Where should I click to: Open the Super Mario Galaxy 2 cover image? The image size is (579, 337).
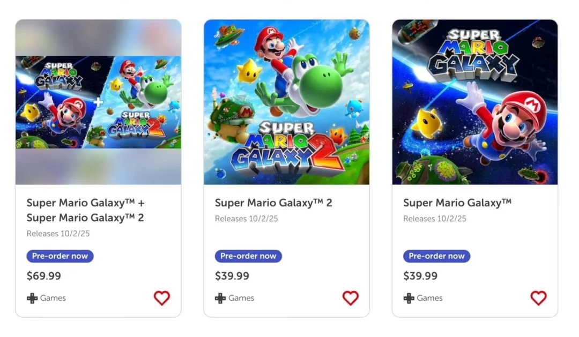point(286,102)
